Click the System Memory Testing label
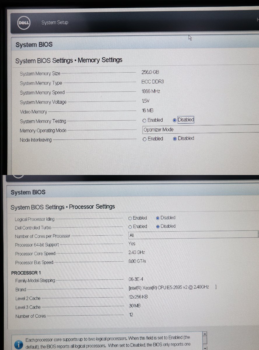The height and width of the screenshot is (350, 259). (43, 121)
